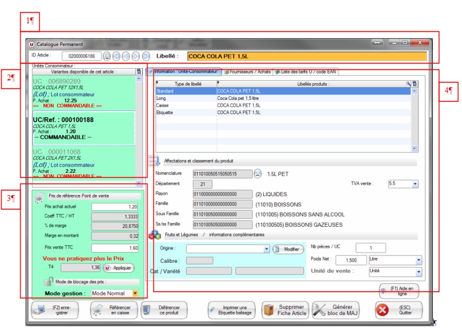The height and width of the screenshot is (331, 462).
Task: Open the TVA vente dropdown
Action: tap(414, 184)
